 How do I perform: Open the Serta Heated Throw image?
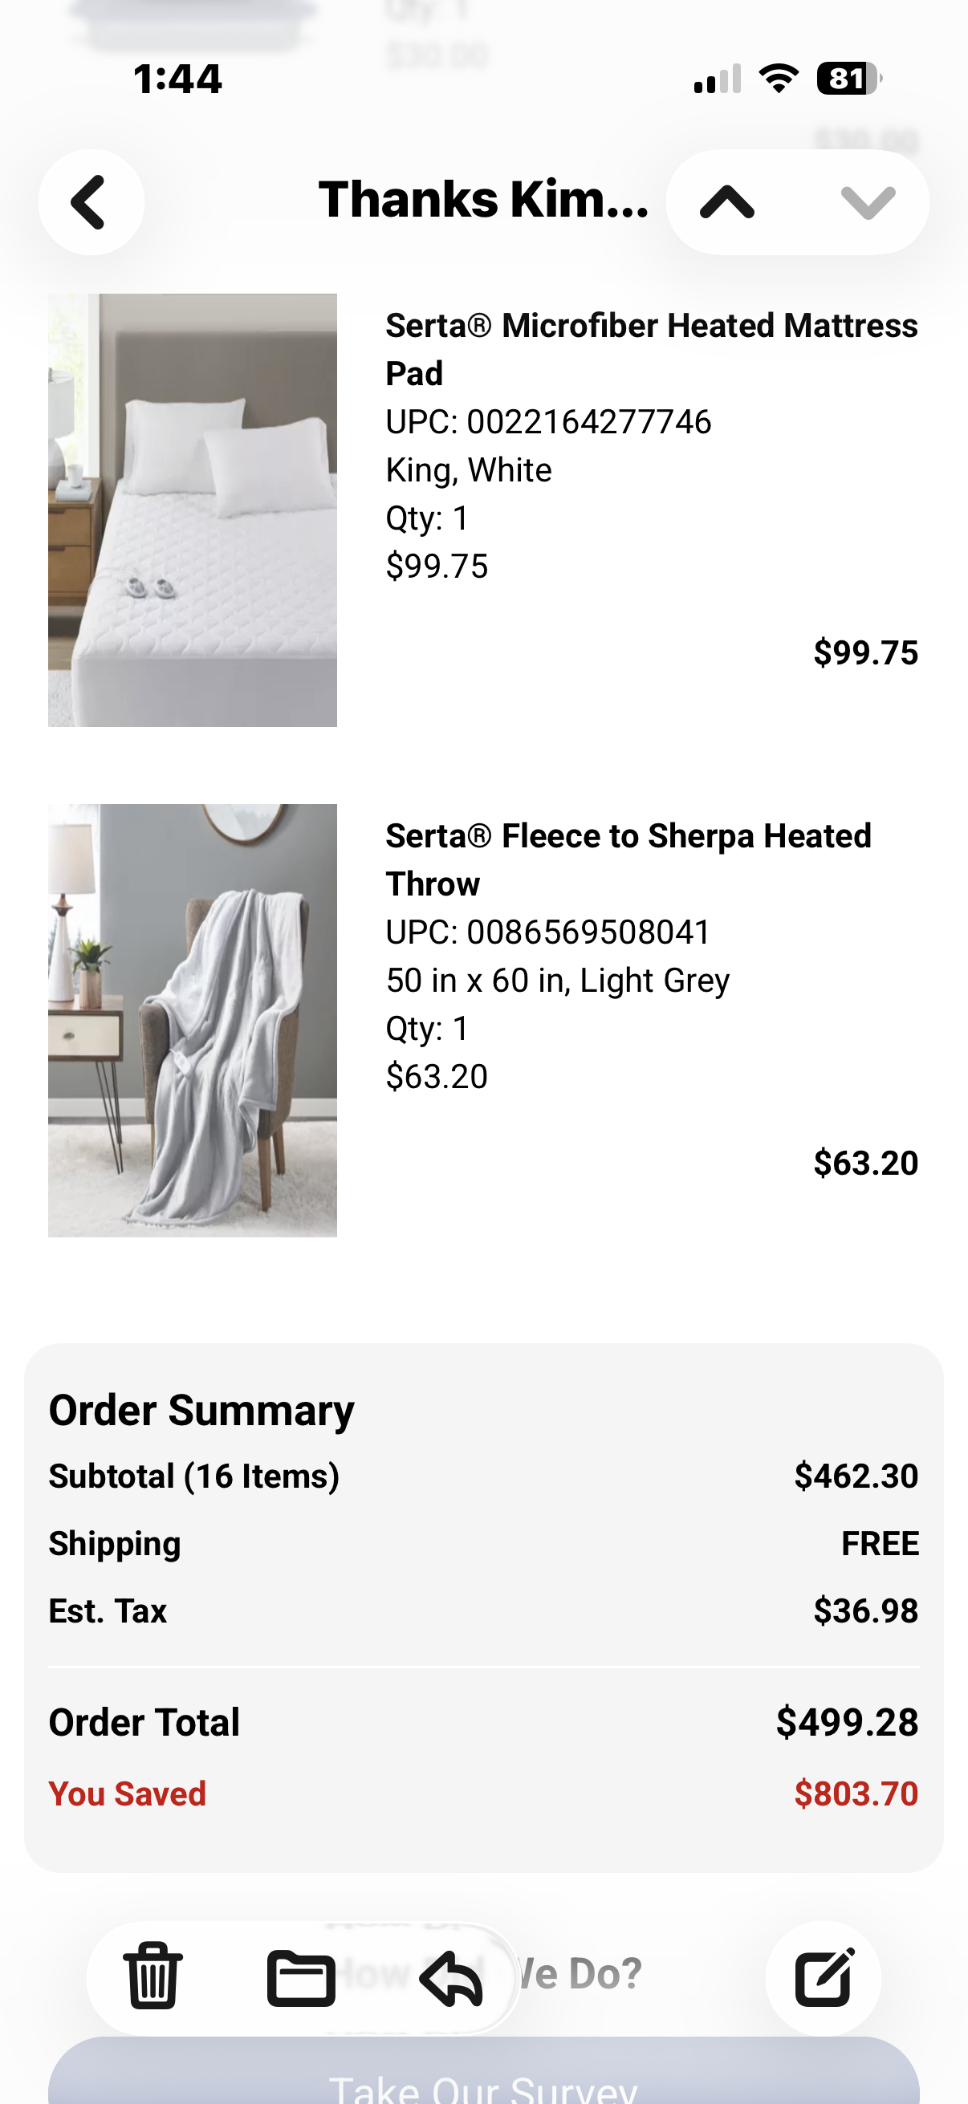193,1020
